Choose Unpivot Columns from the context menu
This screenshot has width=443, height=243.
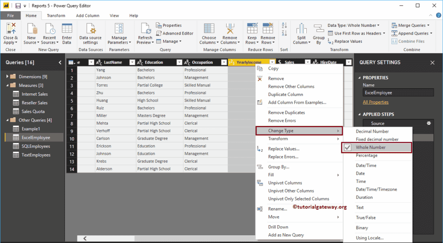coord(285,182)
